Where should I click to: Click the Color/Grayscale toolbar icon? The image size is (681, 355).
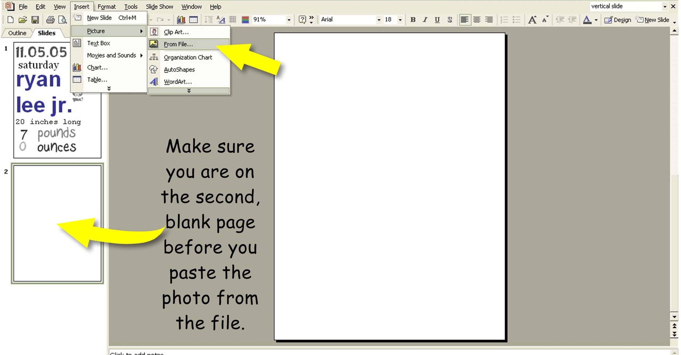click(x=245, y=20)
